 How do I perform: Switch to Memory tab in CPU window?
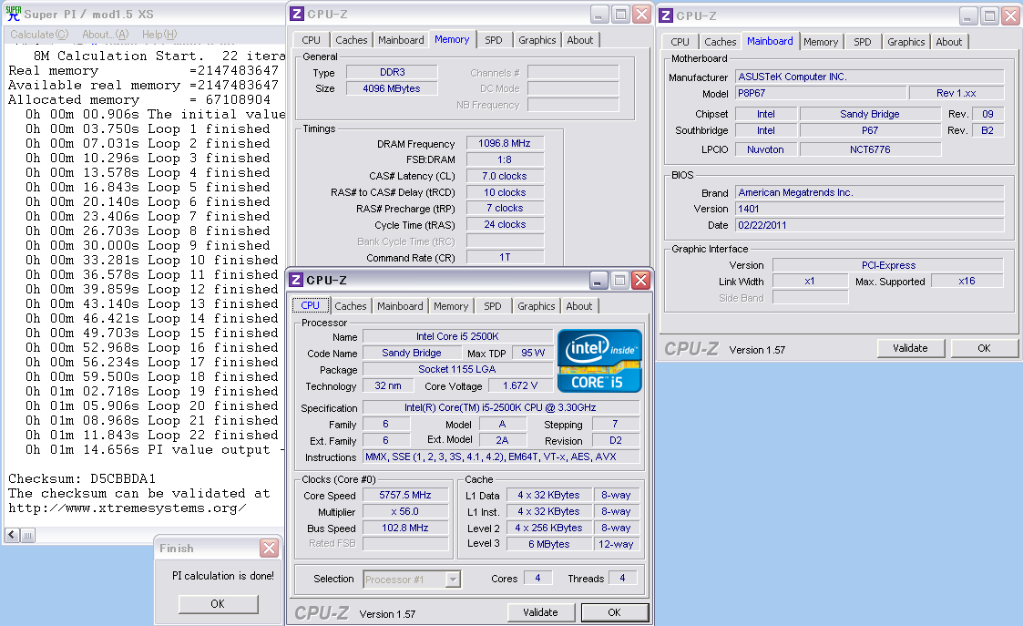451,306
